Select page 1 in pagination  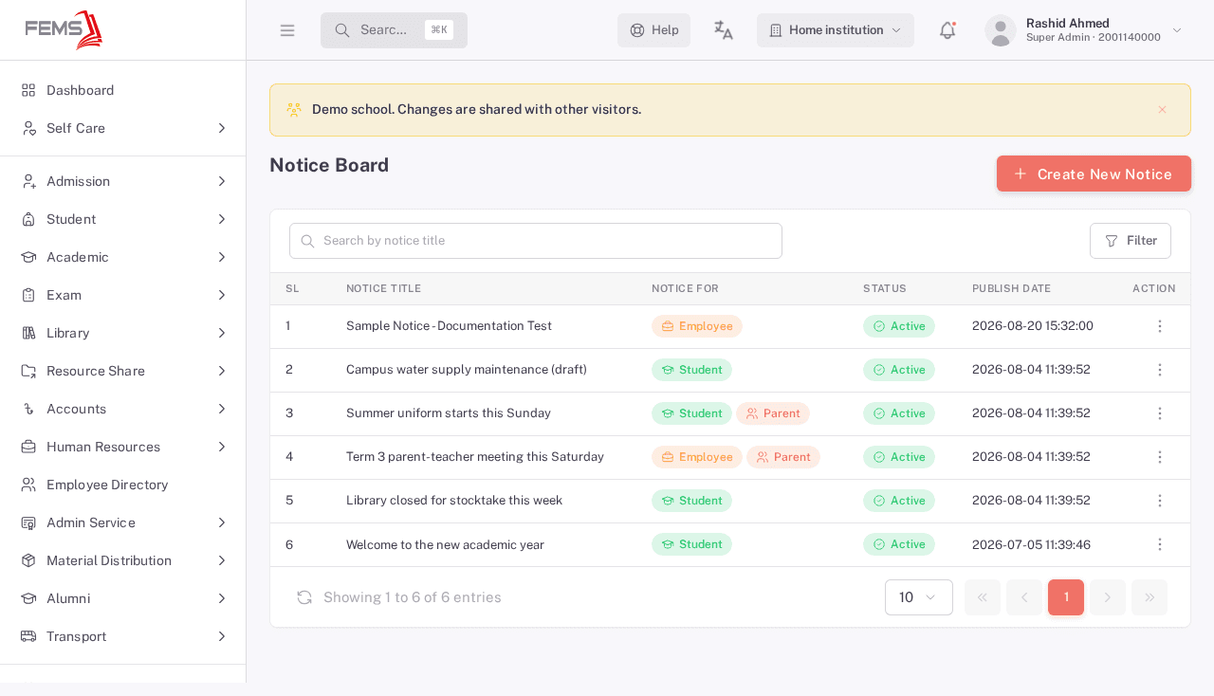[x=1066, y=597]
